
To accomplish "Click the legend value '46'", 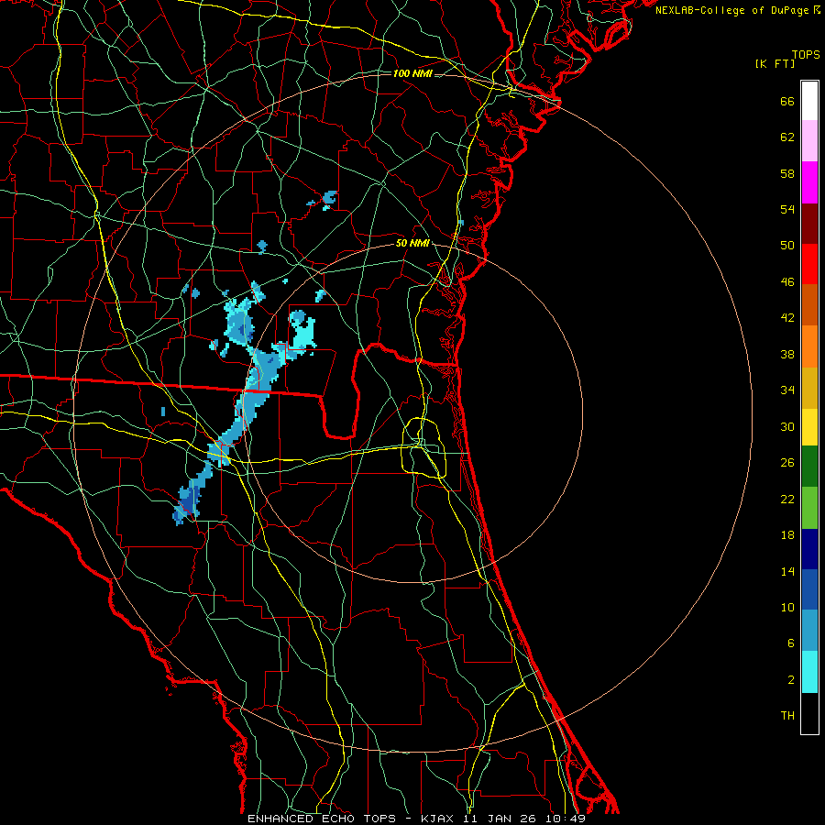I will point(787,282).
